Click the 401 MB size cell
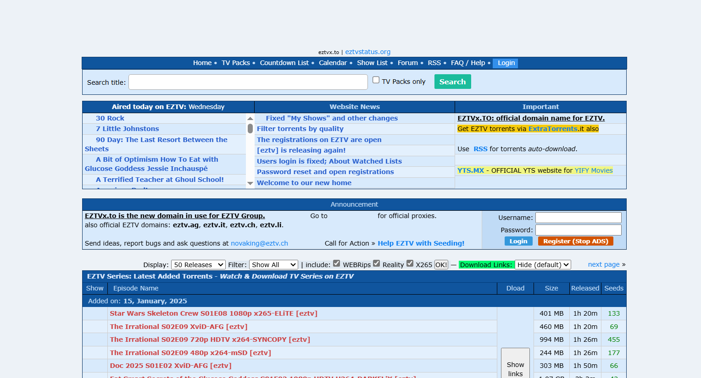This screenshot has height=378, width=701. [x=551, y=313]
